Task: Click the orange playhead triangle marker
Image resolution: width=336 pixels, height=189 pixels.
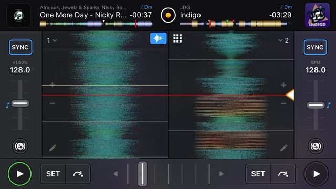Action: [x=290, y=94]
